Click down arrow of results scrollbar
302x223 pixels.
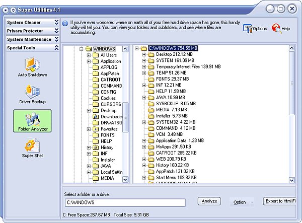click(x=292, y=180)
